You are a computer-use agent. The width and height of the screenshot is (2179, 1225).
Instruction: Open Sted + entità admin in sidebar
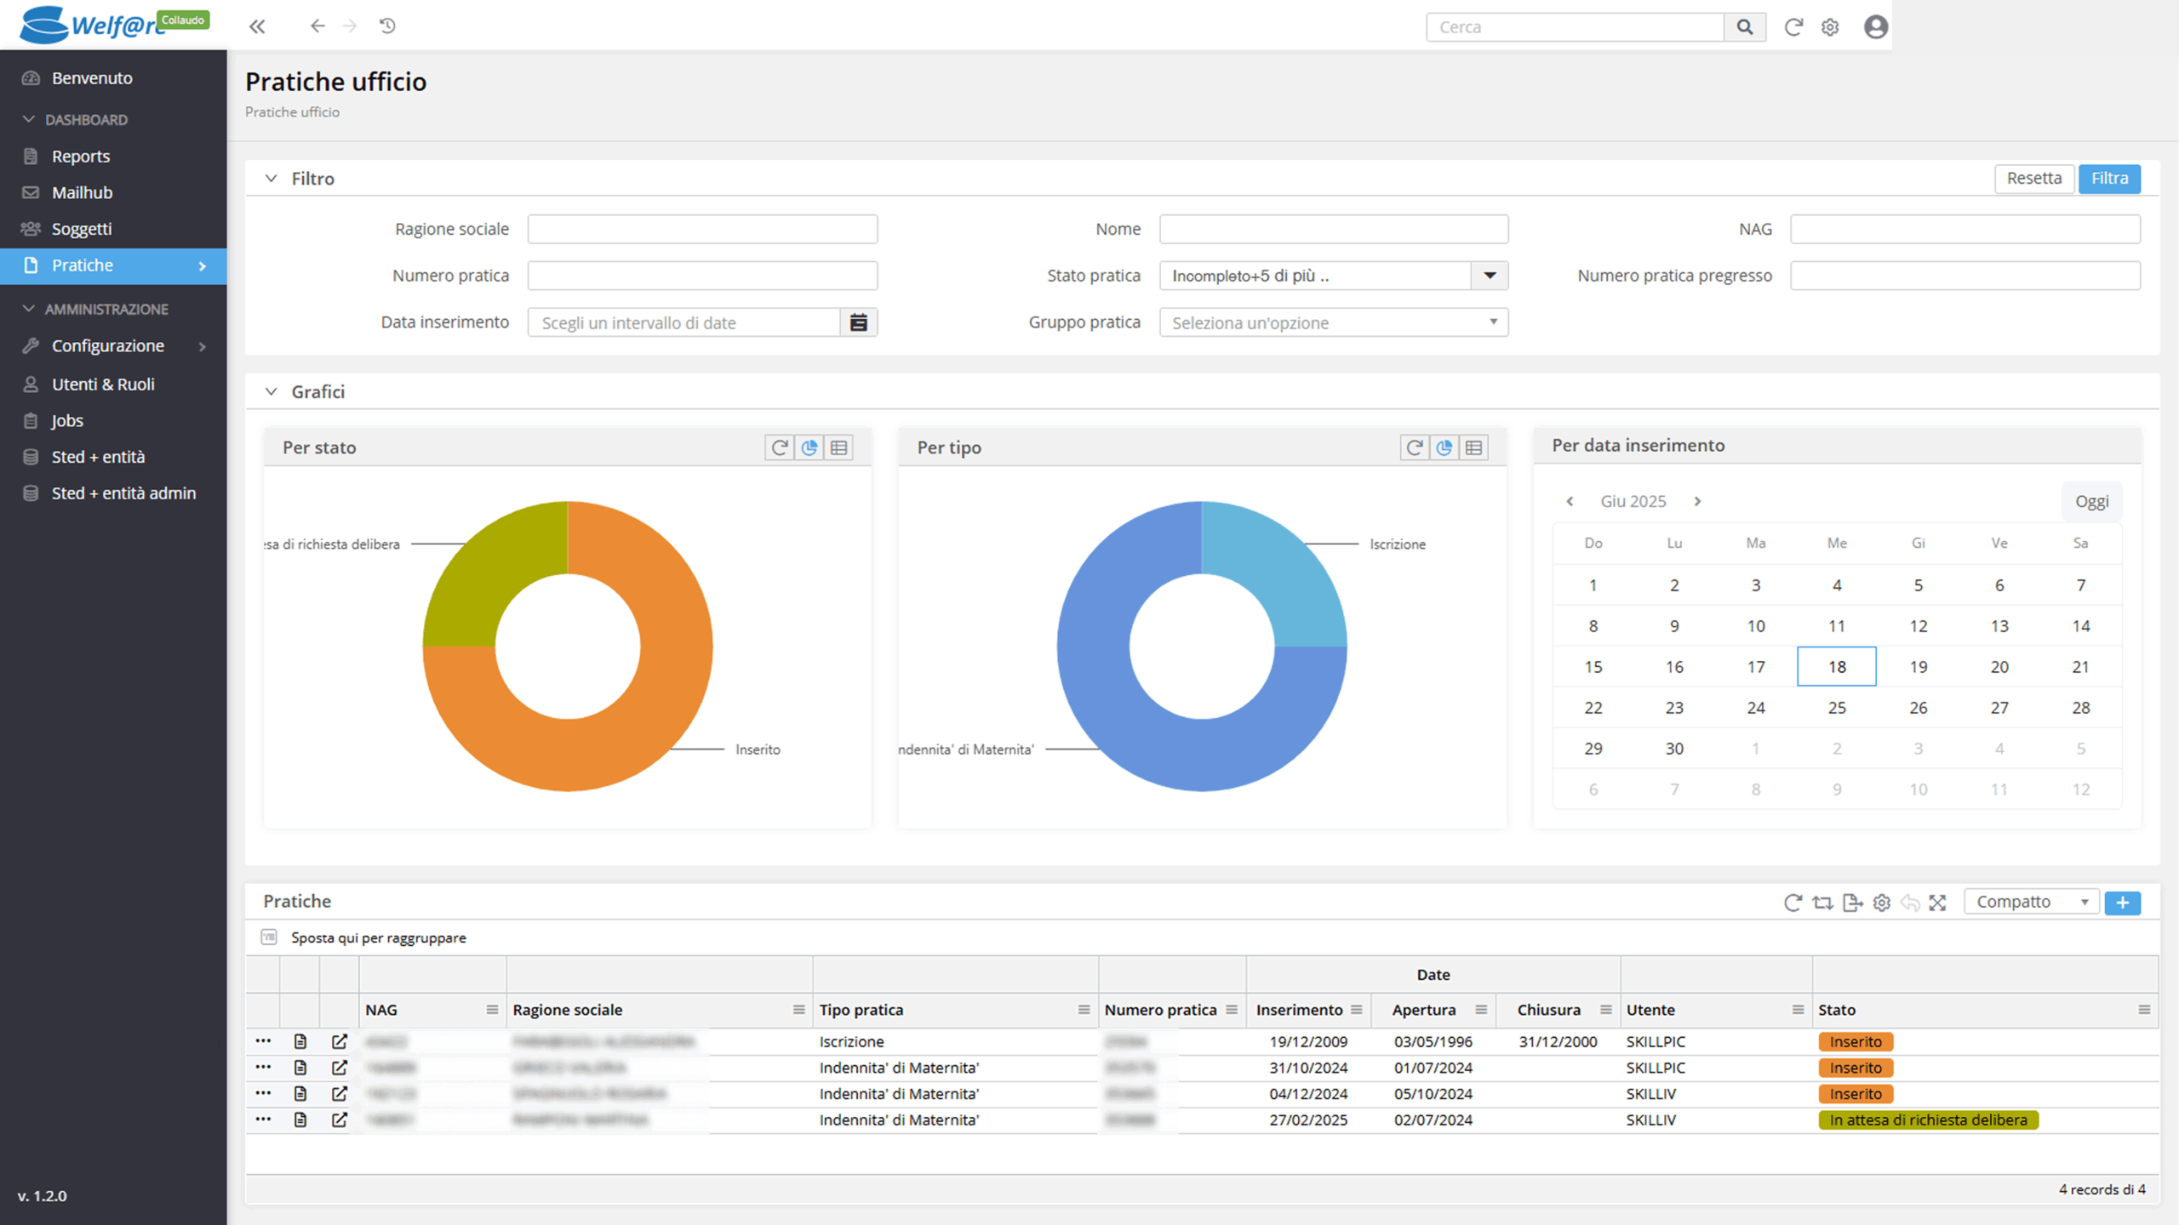[113, 493]
